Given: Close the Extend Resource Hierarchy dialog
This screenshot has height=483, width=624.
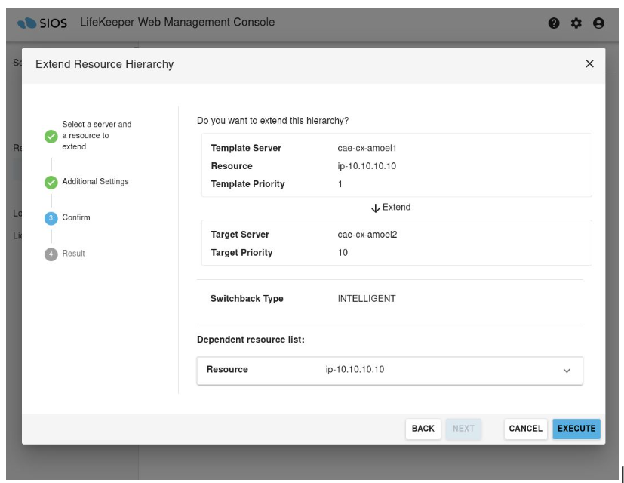Looking at the screenshot, I should click(x=590, y=64).
